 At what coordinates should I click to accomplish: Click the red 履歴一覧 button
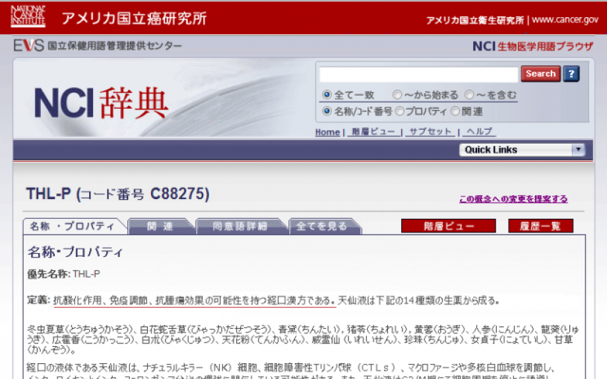540,226
